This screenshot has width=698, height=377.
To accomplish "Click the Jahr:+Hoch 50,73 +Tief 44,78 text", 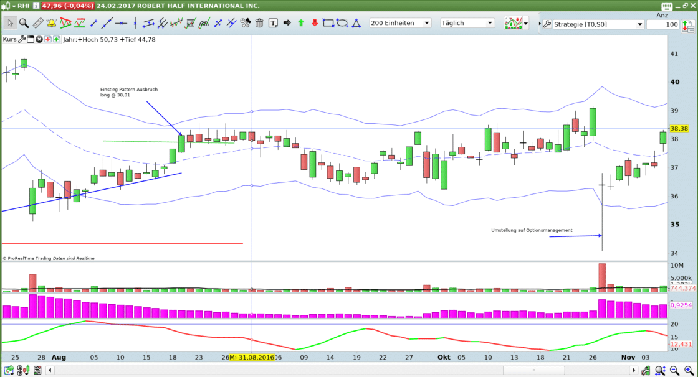I will point(110,39).
